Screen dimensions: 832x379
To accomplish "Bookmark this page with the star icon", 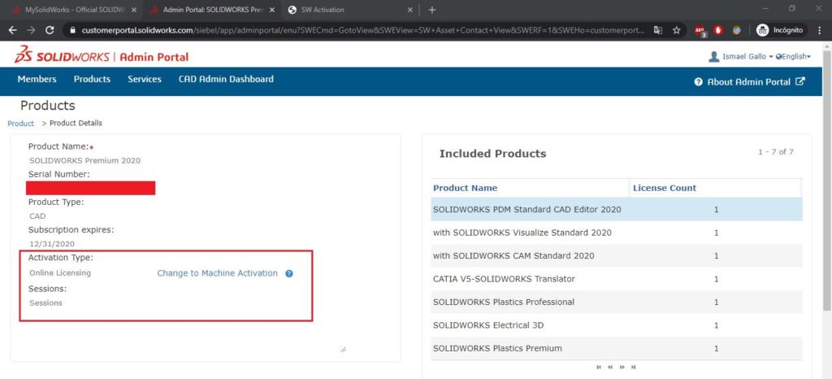I will (x=677, y=30).
